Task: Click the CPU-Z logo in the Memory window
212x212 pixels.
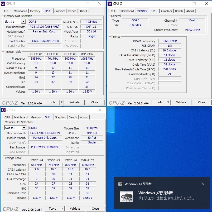Action: click(117, 102)
